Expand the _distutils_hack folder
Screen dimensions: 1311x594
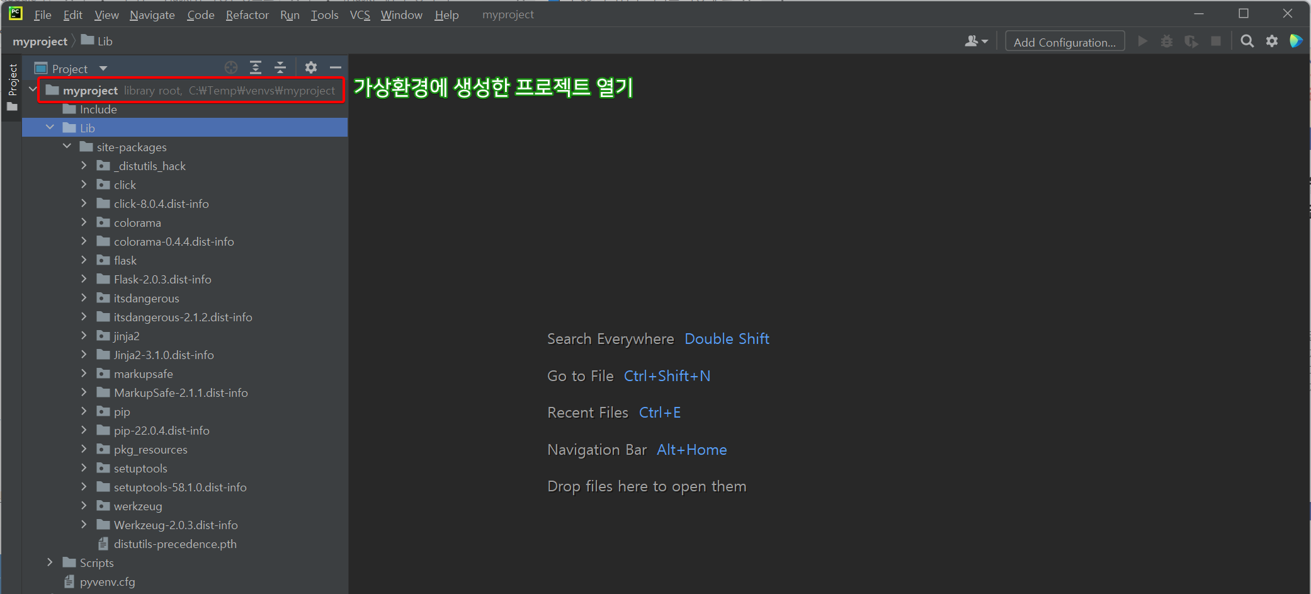pyautogui.click(x=84, y=165)
